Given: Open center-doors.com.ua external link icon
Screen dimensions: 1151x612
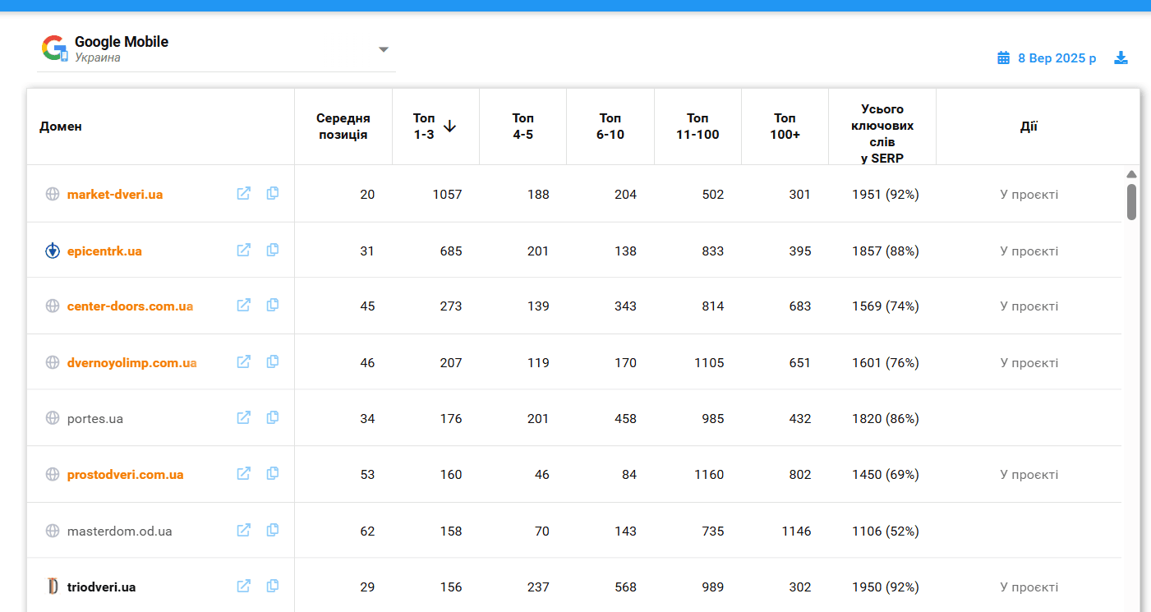Looking at the screenshot, I should pos(244,305).
